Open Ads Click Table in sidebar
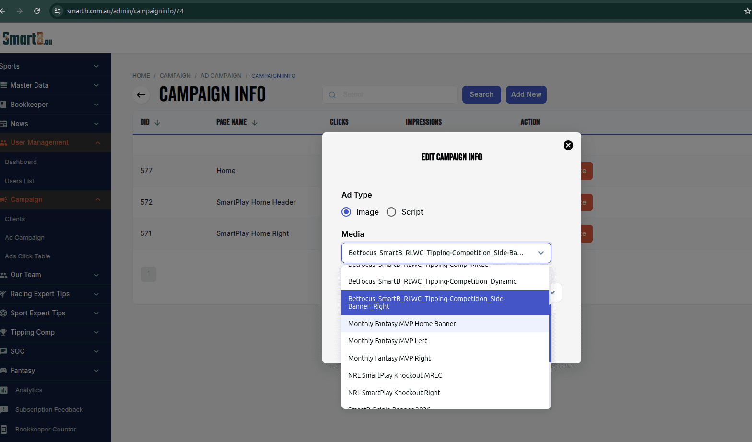Image resolution: width=752 pixels, height=442 pixels. click(27, 256)
